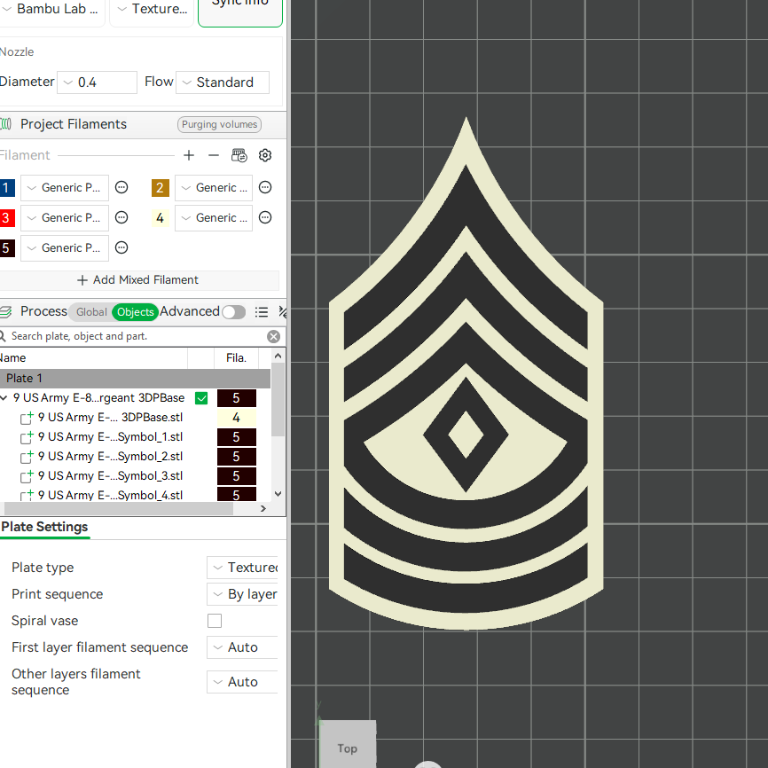Open options for filament 2

(265, 187)
